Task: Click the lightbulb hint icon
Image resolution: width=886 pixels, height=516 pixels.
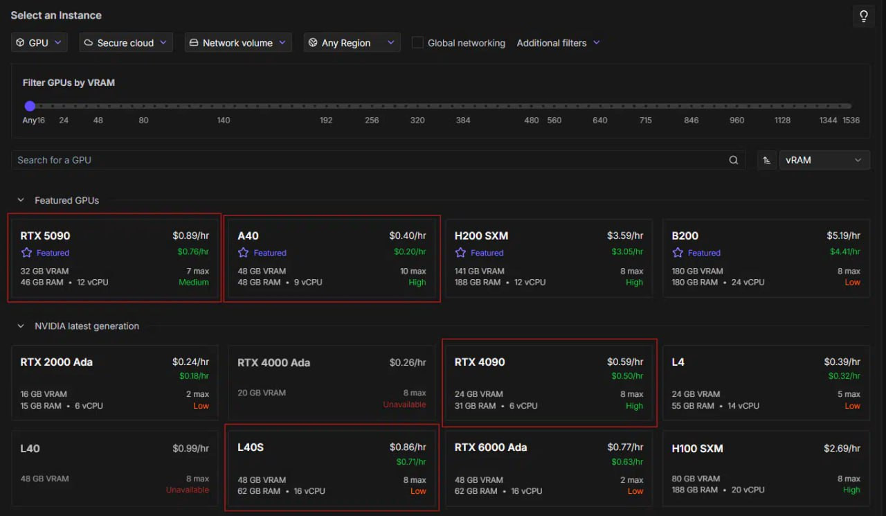Action: [x=864, y=17]
